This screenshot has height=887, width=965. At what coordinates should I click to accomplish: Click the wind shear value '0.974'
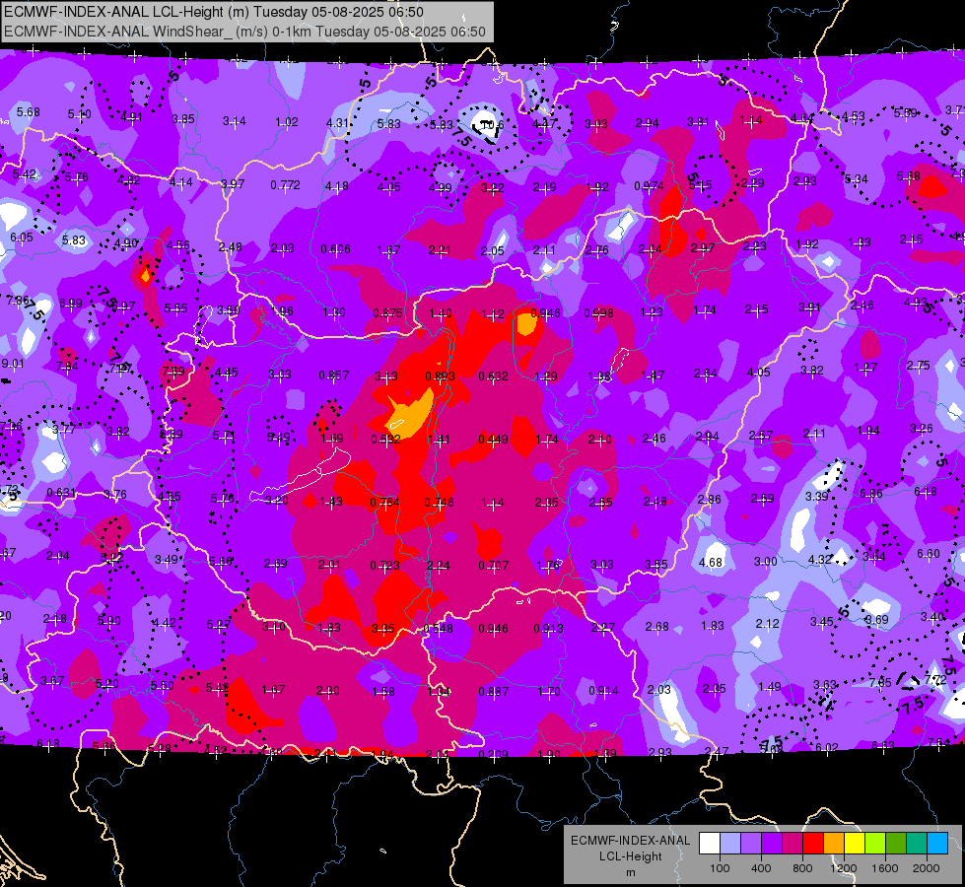pyautogui.click(x=649, y=186)
